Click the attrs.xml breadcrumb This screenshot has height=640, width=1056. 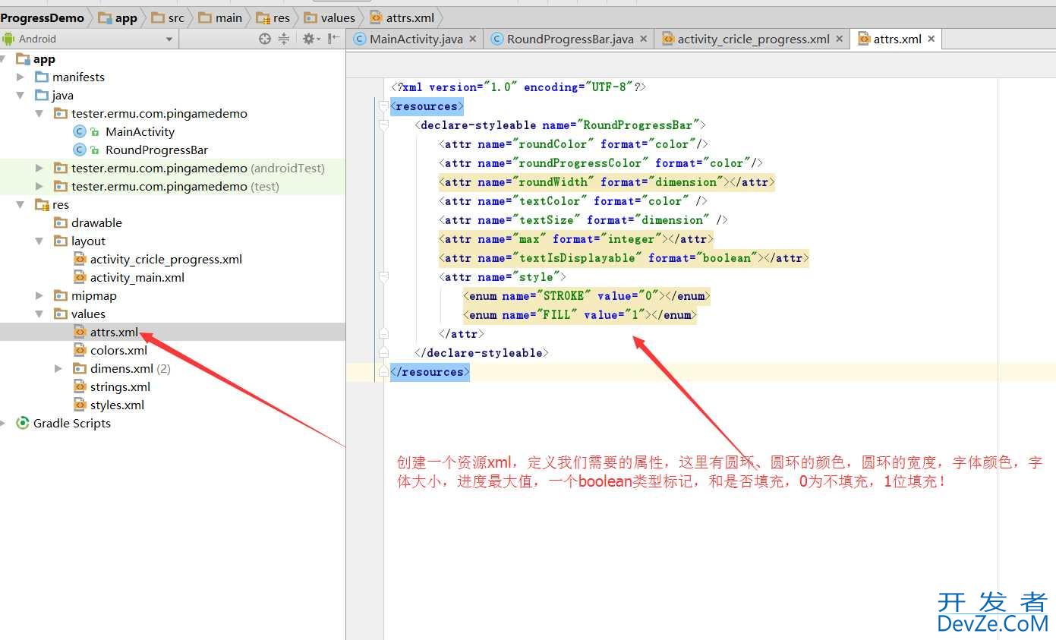(402, 17)
